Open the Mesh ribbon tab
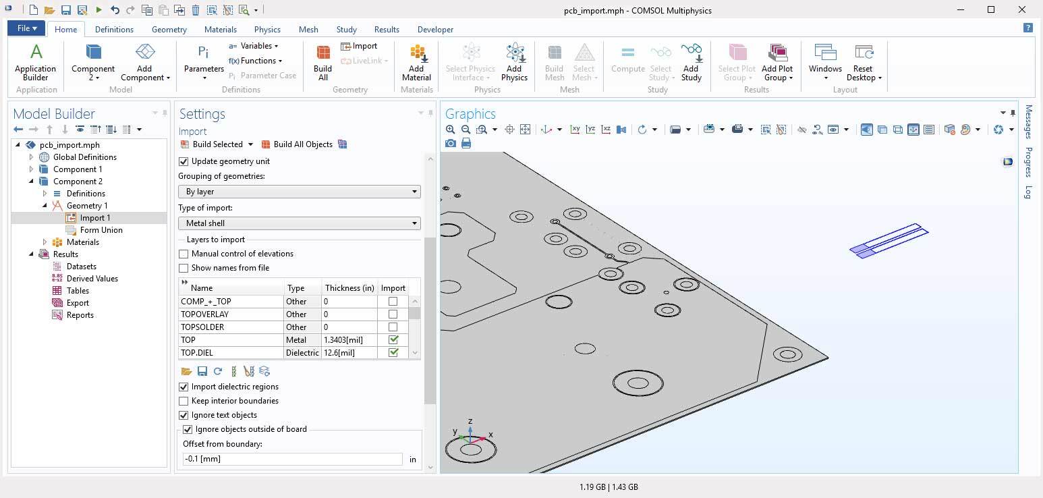 pos(308,29)
